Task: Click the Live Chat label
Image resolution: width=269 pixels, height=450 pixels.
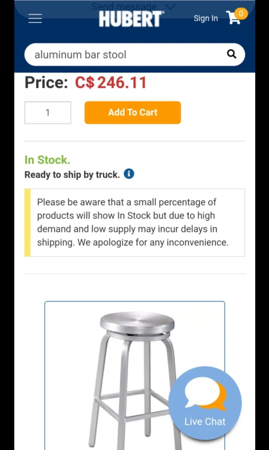Action: click(205, 421)
